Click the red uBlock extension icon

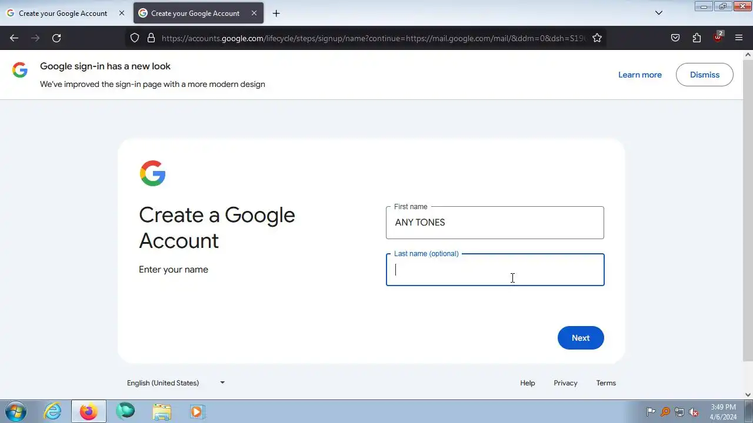[718, 38]
